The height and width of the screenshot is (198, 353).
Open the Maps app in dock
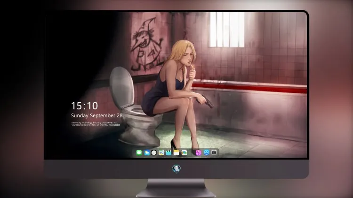(x=161, y=152)
